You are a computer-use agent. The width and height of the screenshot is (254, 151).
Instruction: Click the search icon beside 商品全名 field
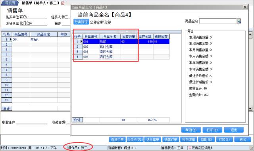pos(239,21)
